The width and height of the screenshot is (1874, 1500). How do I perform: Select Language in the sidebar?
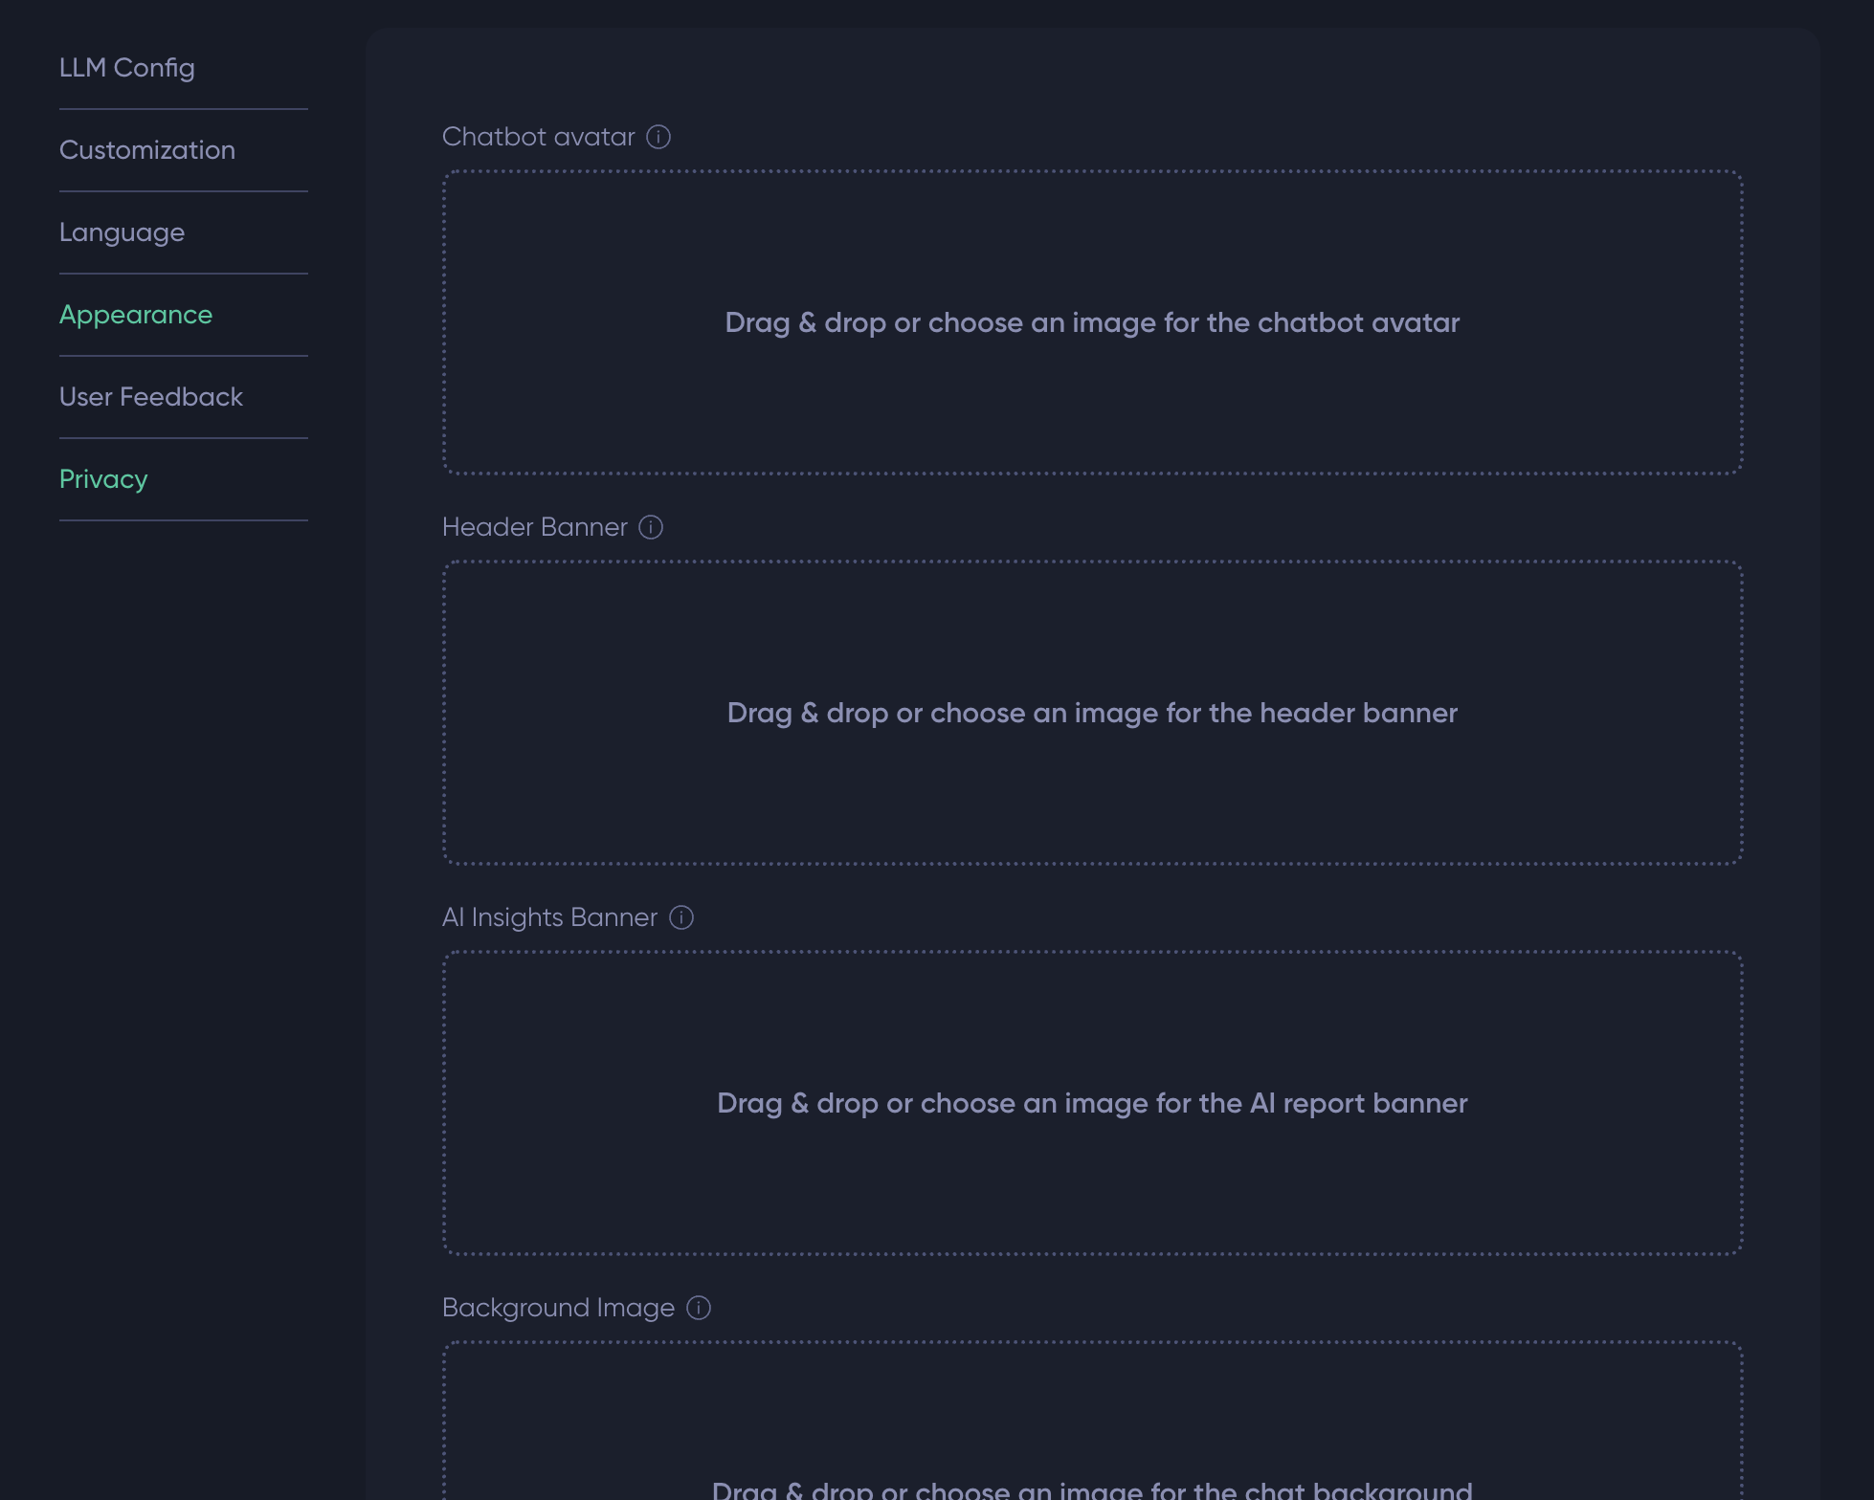(x=123, y=232)
